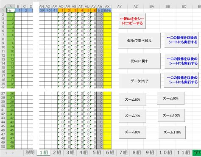Switch to the 2組 sheet tab

pos(57,152)
